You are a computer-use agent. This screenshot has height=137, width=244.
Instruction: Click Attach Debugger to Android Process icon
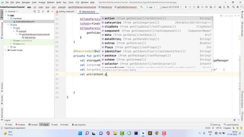click(211, 7)
